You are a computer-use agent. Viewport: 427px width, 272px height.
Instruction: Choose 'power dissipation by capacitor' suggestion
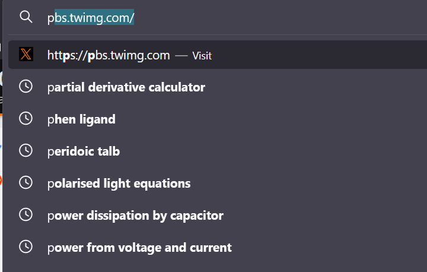[x=135, y=216]
